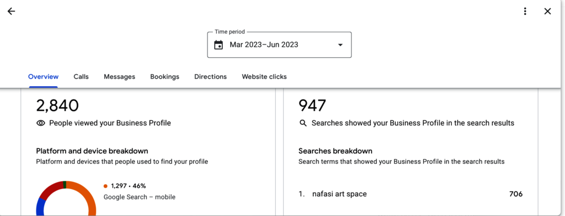
Task: Click the orange legend dot for 1,297
Action: coord(105,186)
